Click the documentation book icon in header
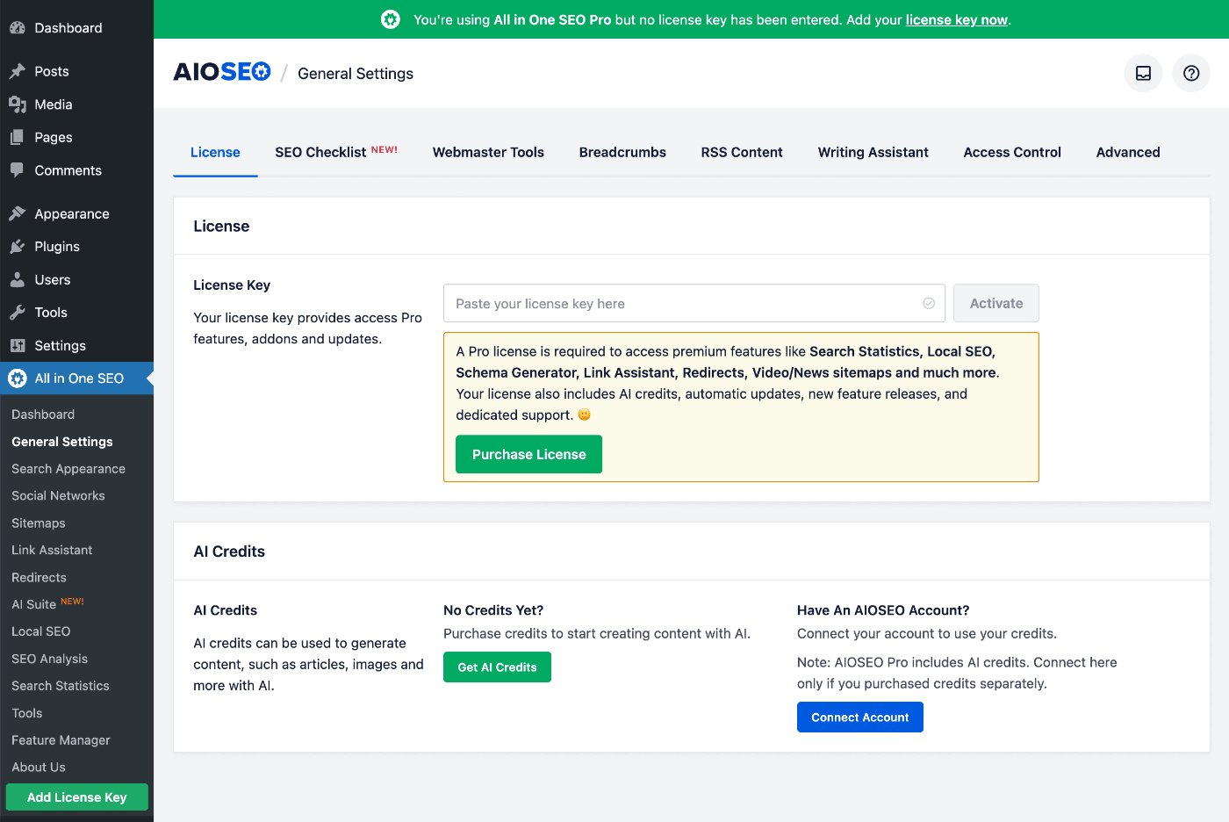This screenshot has width=1229, height=822. coord(1142,73)
